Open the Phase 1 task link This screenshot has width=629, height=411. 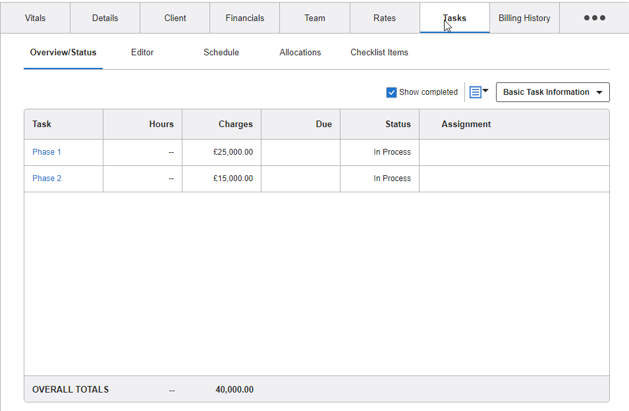point(47,152)
